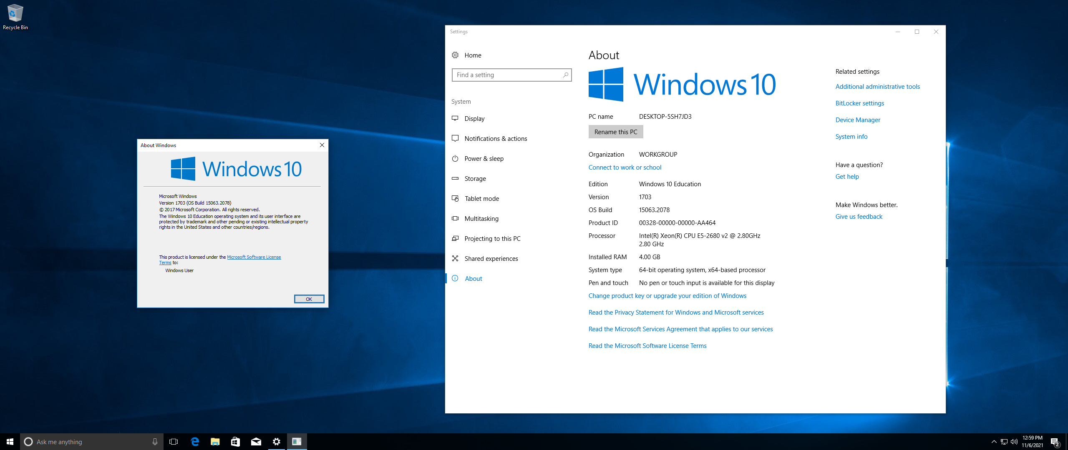Screen dimensions: 1068x450
Task: Select the Display monitor icon in sidebar
Action: 455,118
